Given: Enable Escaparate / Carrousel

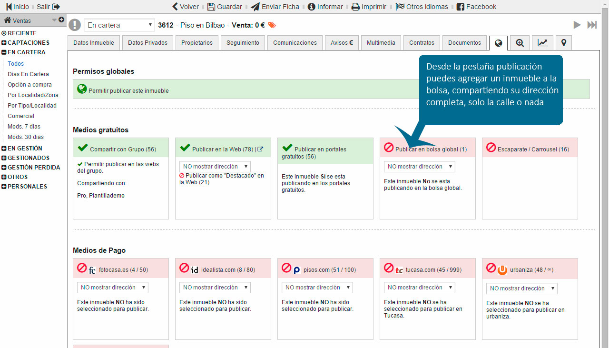Looking at the screenshot, I should 491,148.
